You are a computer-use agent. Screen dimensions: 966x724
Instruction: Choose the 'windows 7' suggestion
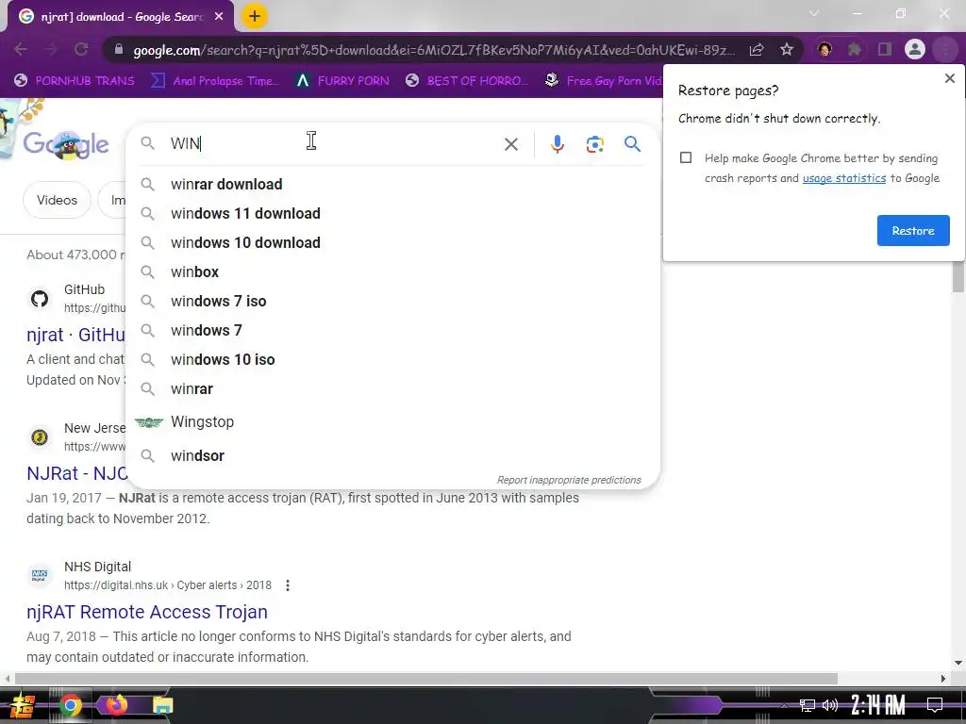point(392,331)
